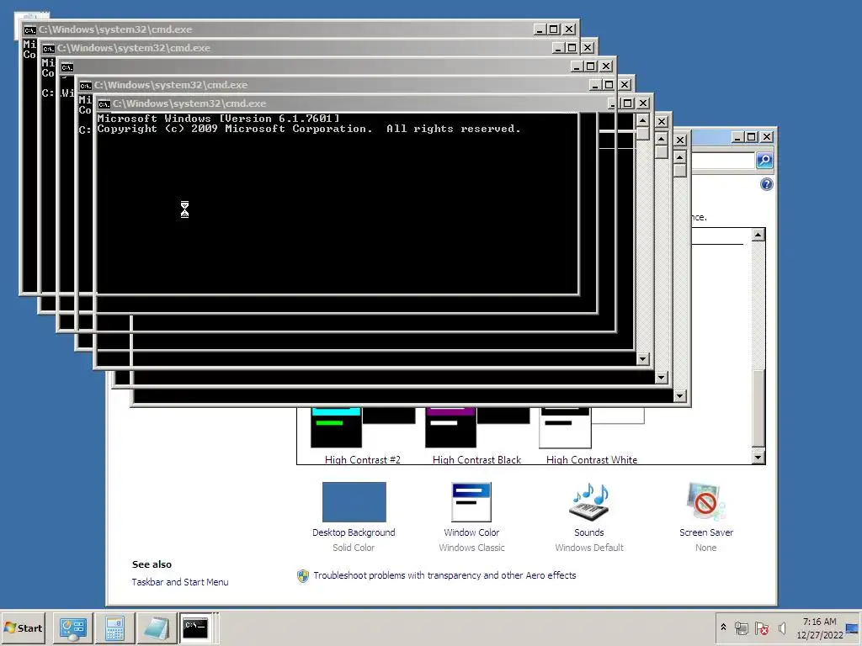
Task: Click 'Microsoft Windows [Version 6.1.7601]' line
Action: (x=218, y=119)
